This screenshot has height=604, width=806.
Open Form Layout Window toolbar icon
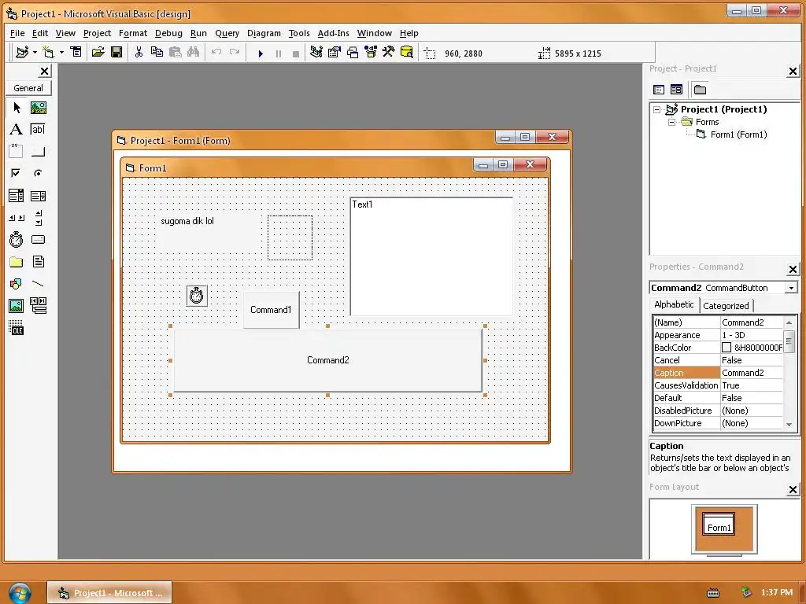coord(353,53)
